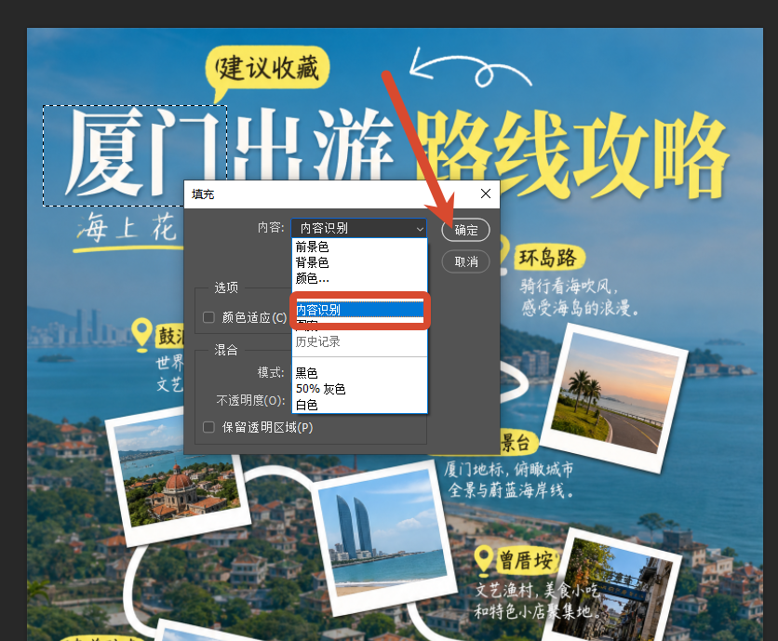Click the 环岛路 label on the poster
778x641 pixels.
[x=548, y=258]
